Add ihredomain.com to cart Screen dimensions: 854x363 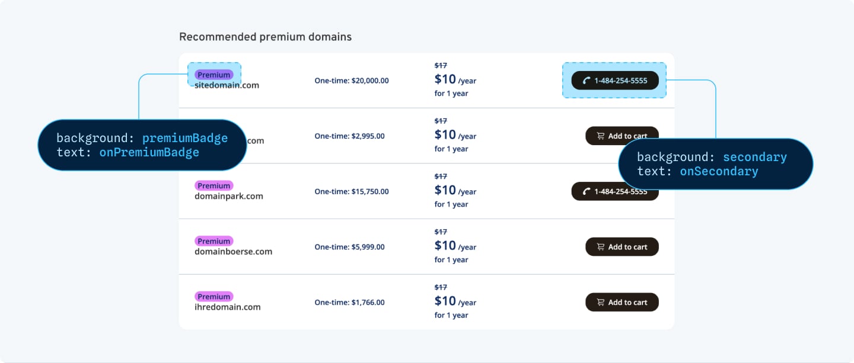click(622, 302)
